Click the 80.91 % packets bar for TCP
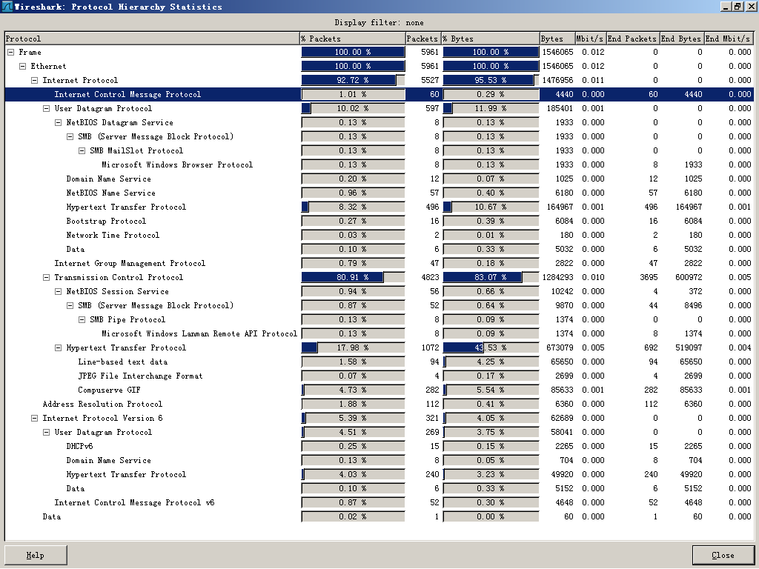This screenshot has height=569, width=759. (x=353, y=277)
